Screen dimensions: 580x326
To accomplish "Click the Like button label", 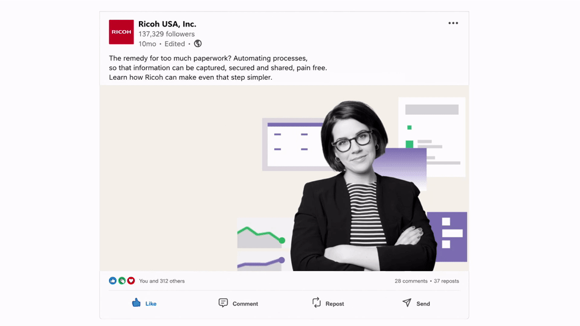I will 151,304.
